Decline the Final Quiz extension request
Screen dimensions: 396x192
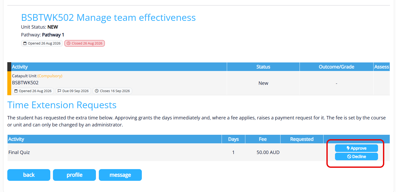coord(356,157)
